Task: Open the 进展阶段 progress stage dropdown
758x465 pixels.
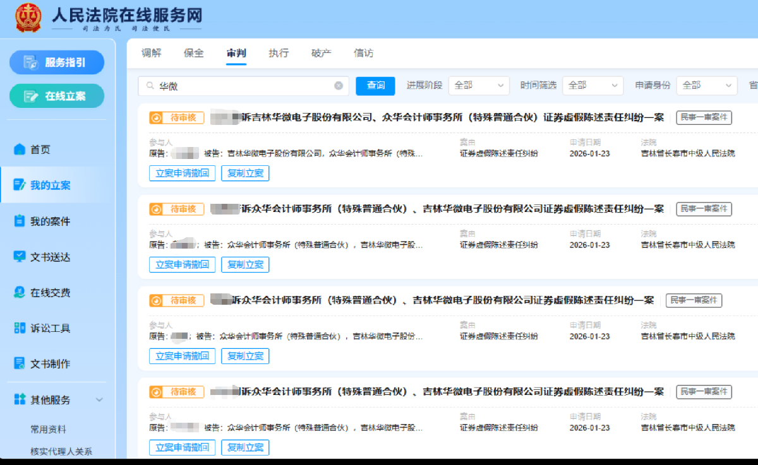Action: tap(479, 85)
